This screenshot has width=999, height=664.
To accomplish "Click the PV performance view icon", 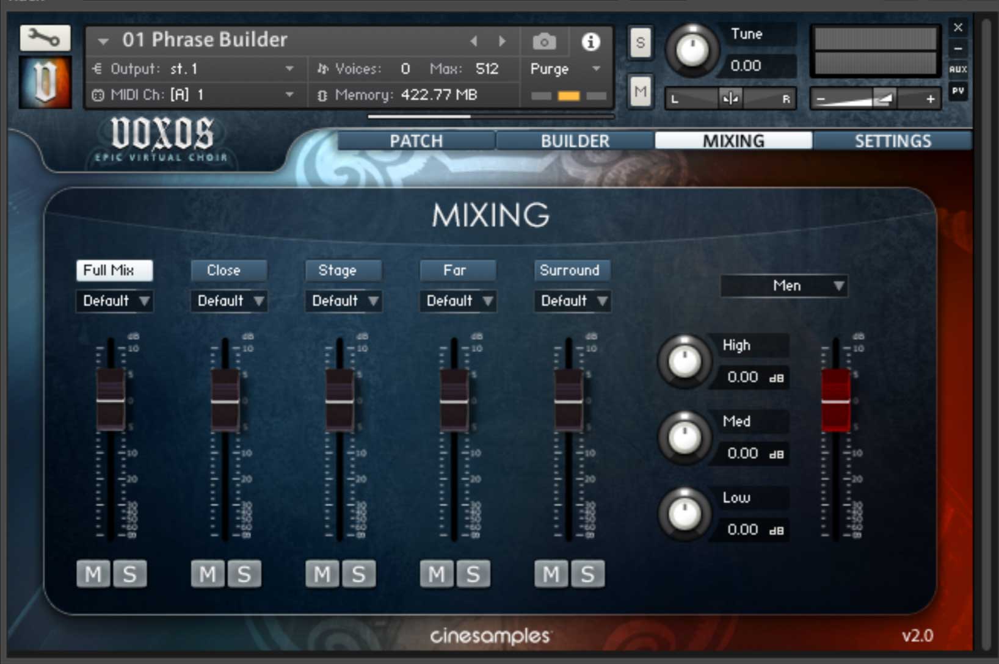I will tap(959, 91).
